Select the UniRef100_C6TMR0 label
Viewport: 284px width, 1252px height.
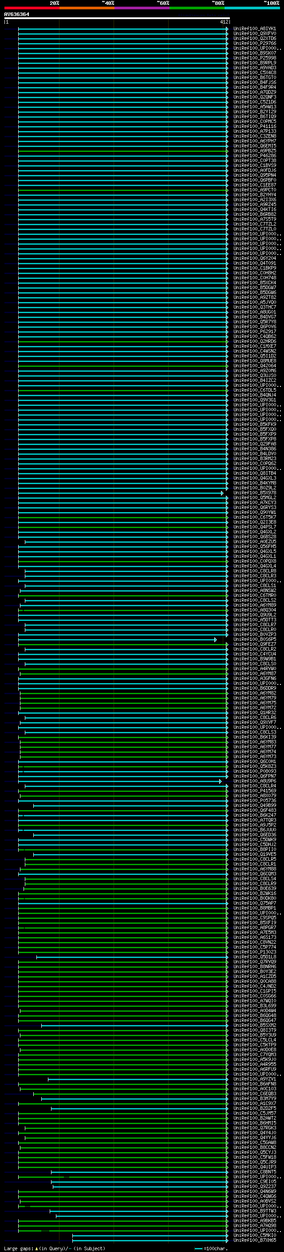[254, 596]
